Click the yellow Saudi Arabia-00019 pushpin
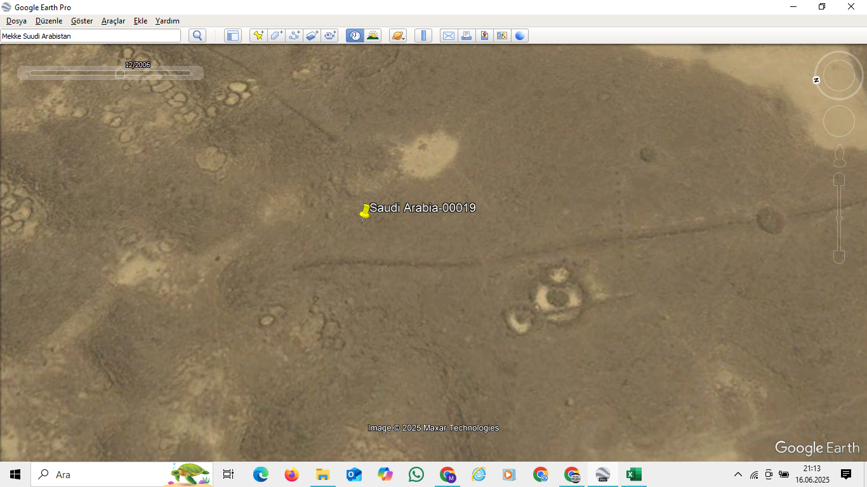This screenshot has height=487, width=867. coord(364,212)
